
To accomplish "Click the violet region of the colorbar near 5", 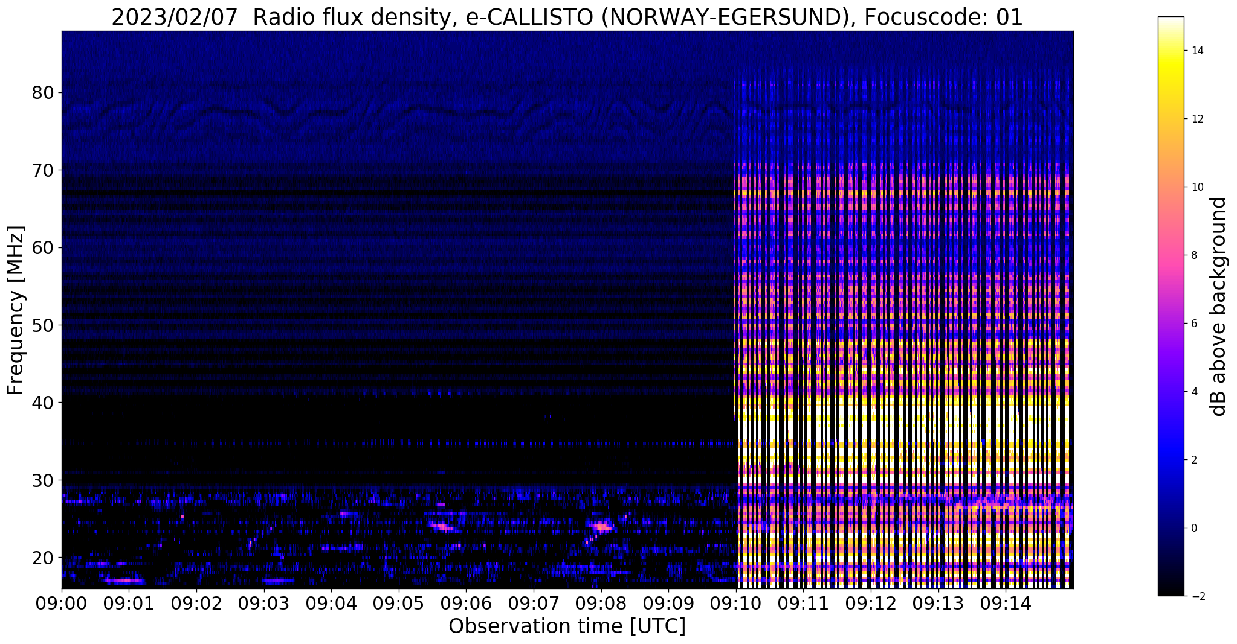I will (1171, 358).
